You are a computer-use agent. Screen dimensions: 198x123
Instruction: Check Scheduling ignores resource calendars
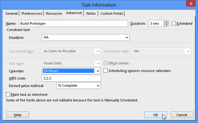click(106, 71)
